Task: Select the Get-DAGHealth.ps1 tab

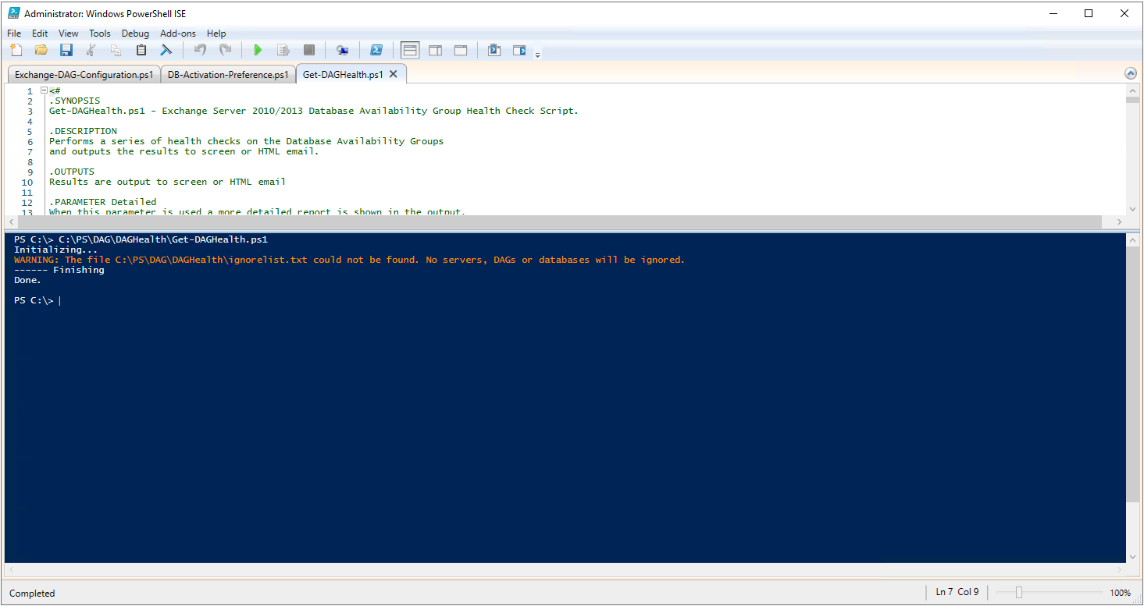Action: coord(343,75)
